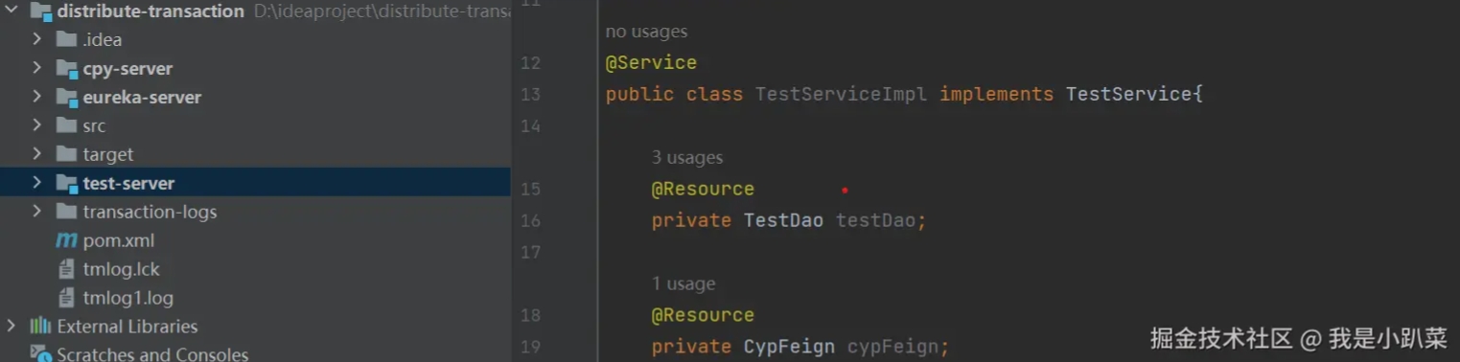Click the Scratches and Consoles icon
This screenshot has width=1460, height=362.
40,354
